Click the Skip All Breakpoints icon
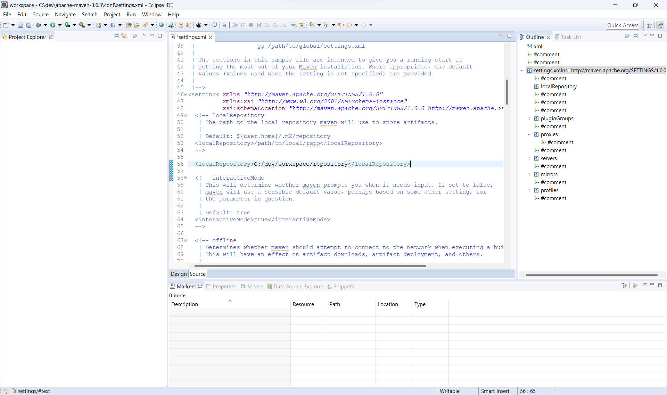Image resolution: width=667 pixels, height=395 pixels. (225, 25)
